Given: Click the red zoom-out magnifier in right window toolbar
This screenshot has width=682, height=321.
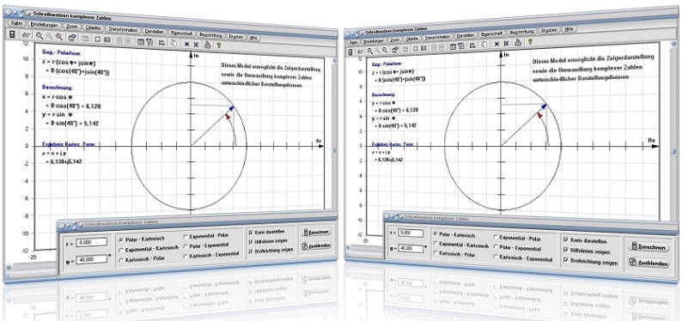Looking at the screenshot, I should pyautogui.click(x=386, y=50).
